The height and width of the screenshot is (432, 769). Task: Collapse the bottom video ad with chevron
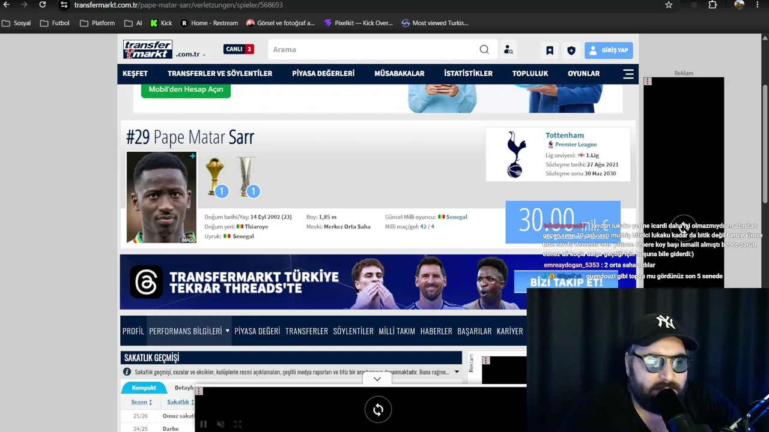(377, 379)
